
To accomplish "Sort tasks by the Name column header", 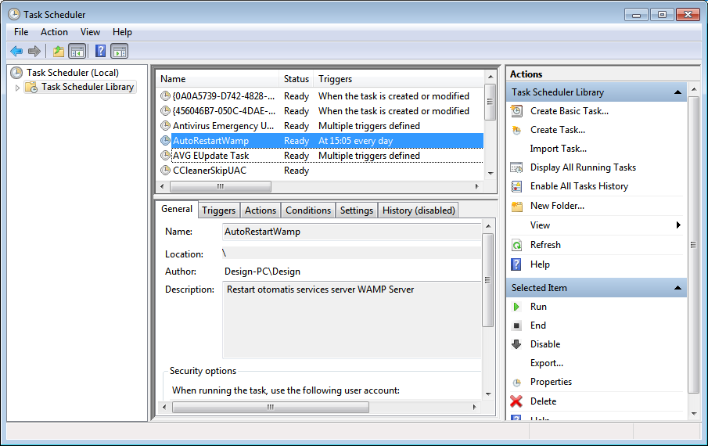I will tap(217, 79).
